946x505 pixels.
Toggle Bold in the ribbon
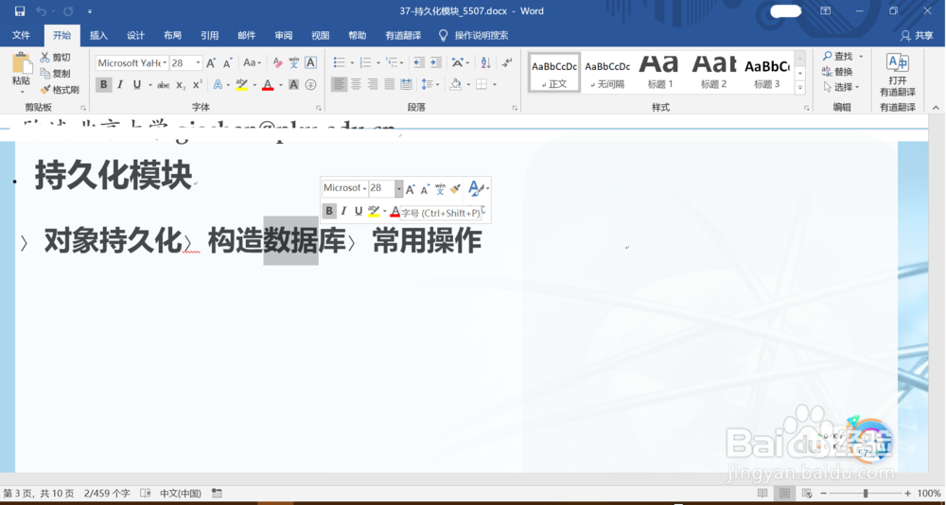click(104, 85)
